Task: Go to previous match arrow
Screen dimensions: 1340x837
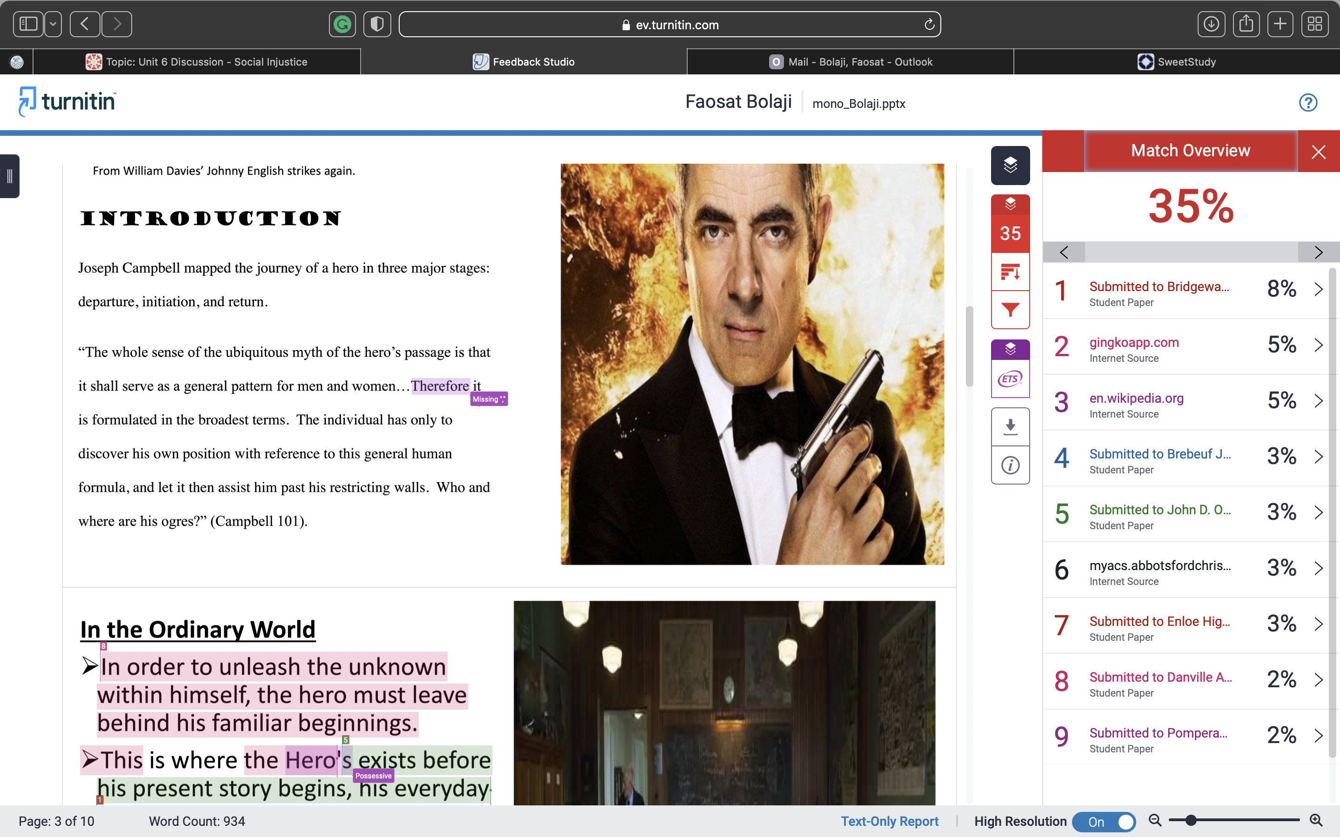Action: (1064, 252)
